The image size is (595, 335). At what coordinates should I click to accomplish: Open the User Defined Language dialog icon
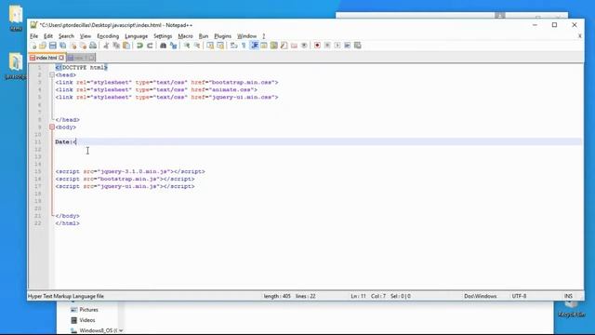coord(264,46)
